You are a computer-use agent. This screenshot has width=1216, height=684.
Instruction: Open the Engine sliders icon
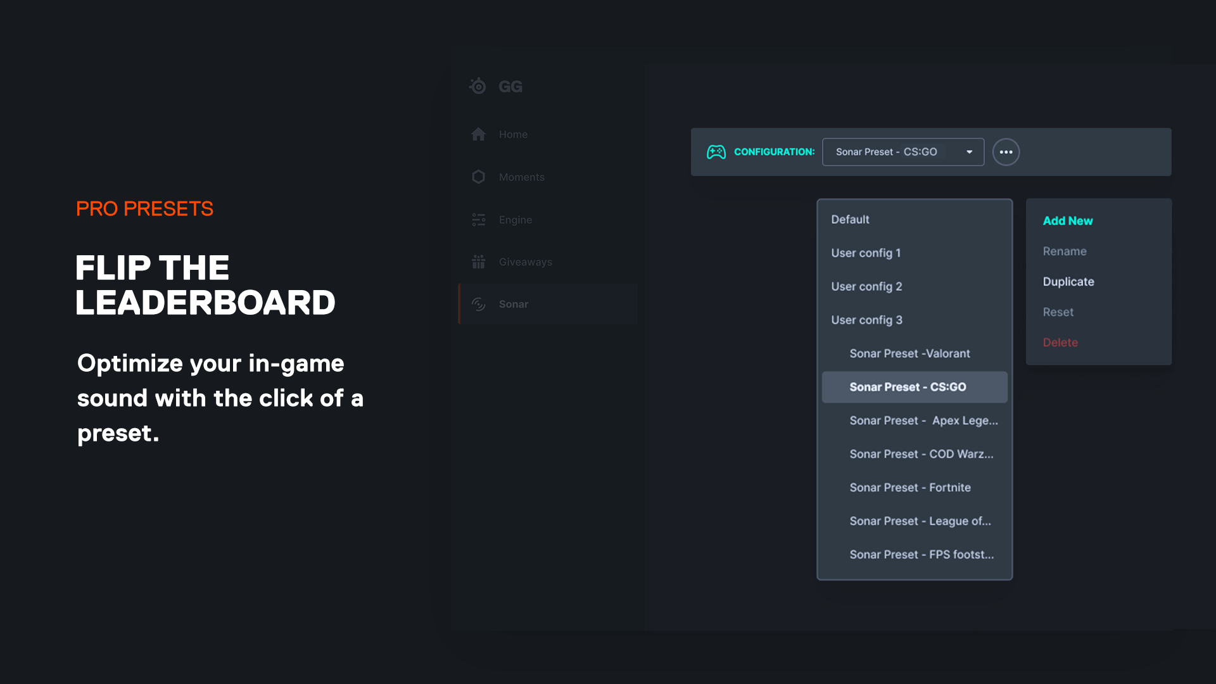pos(478,220)
